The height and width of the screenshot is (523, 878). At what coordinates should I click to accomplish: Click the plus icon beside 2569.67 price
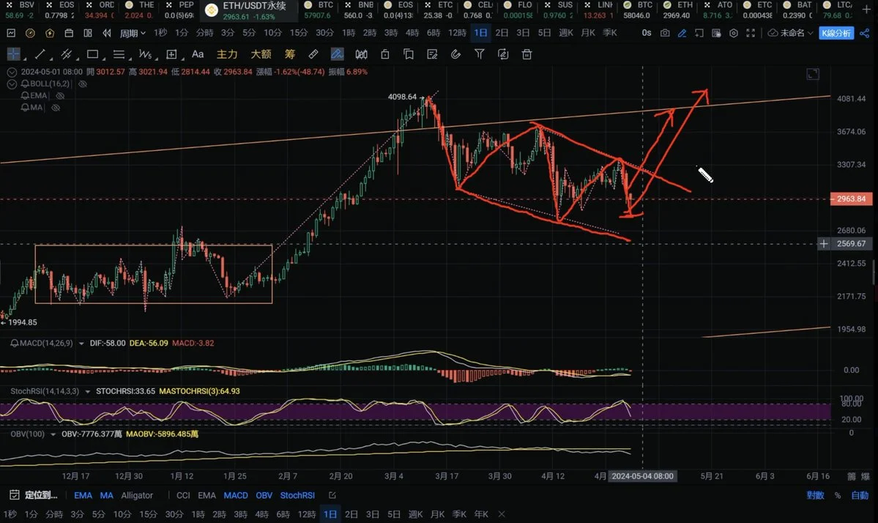pos(824,244)
